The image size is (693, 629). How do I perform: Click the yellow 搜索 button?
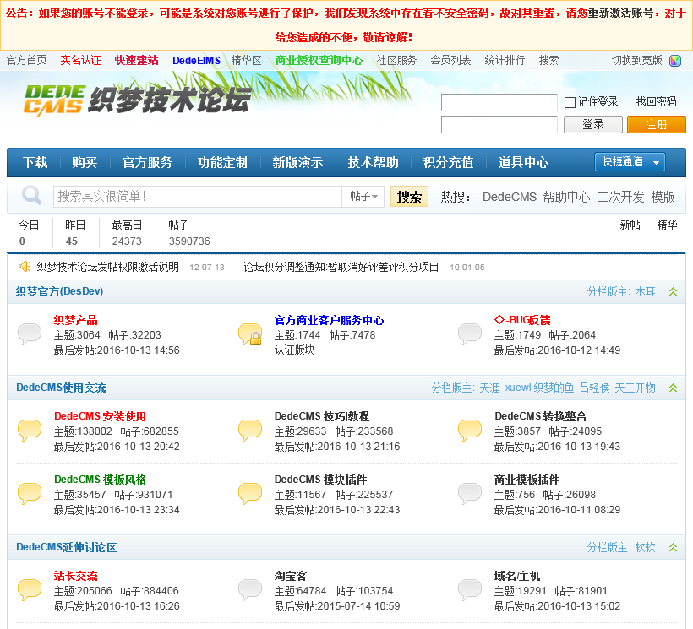(409, 197)
